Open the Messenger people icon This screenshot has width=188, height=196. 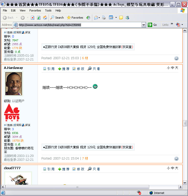[x=127, y=18]
